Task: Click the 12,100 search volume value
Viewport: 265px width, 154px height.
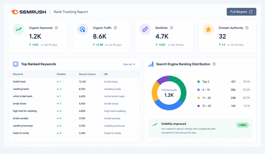Action: coord(82,82)
